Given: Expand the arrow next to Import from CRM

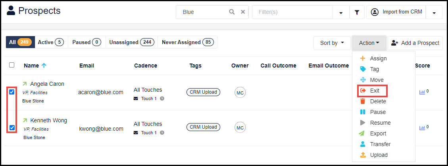Looking at the screenshot, I should coord(434,13).
